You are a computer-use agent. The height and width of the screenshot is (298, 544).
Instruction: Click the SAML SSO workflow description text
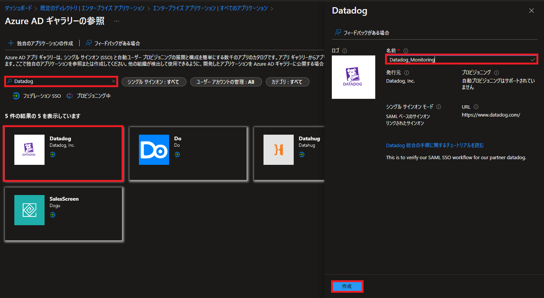(x=456, y=157)
